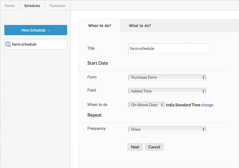Click the Added Time dropdown arrows
This screenshot has height=168, width=239.
203,91
